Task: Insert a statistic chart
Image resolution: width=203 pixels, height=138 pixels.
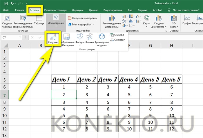Action: [x=132, y=21]
